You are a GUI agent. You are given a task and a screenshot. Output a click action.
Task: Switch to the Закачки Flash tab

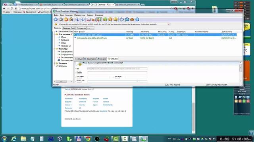click(x=69, y=28)
